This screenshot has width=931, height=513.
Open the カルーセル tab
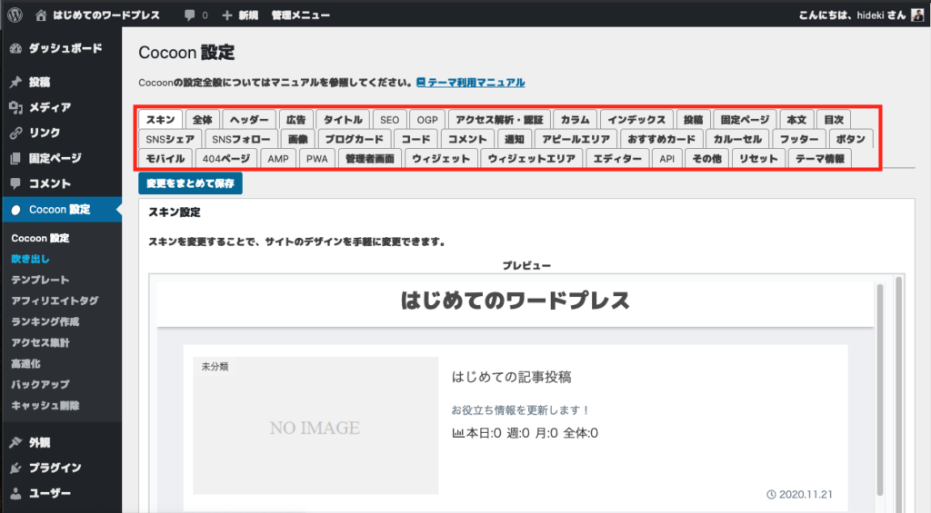(x=737, y=139)
